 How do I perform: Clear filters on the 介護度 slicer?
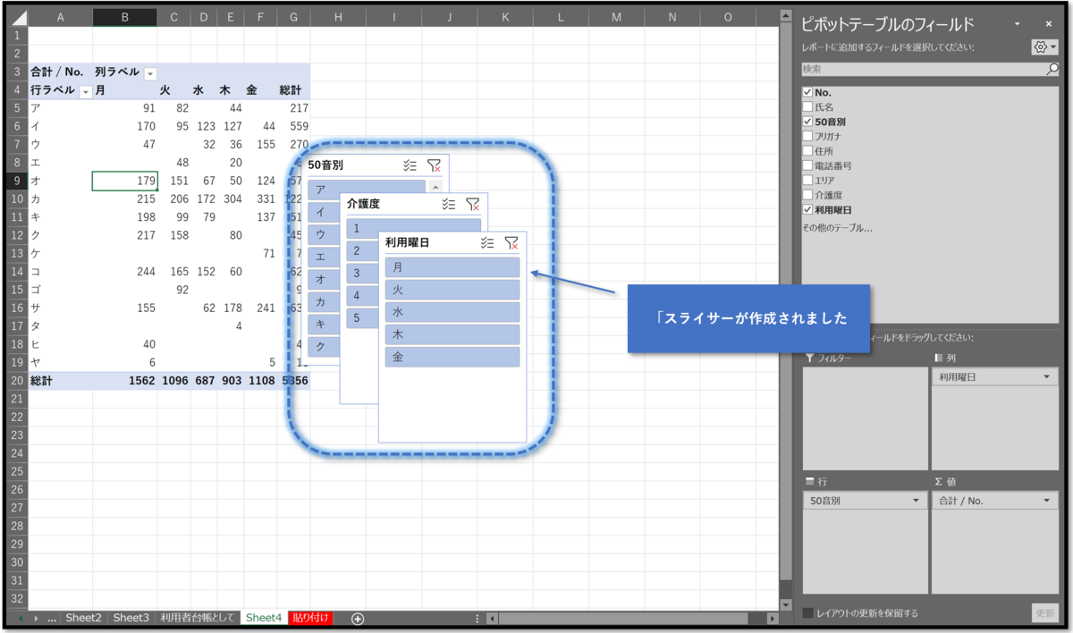click(473, 203)
